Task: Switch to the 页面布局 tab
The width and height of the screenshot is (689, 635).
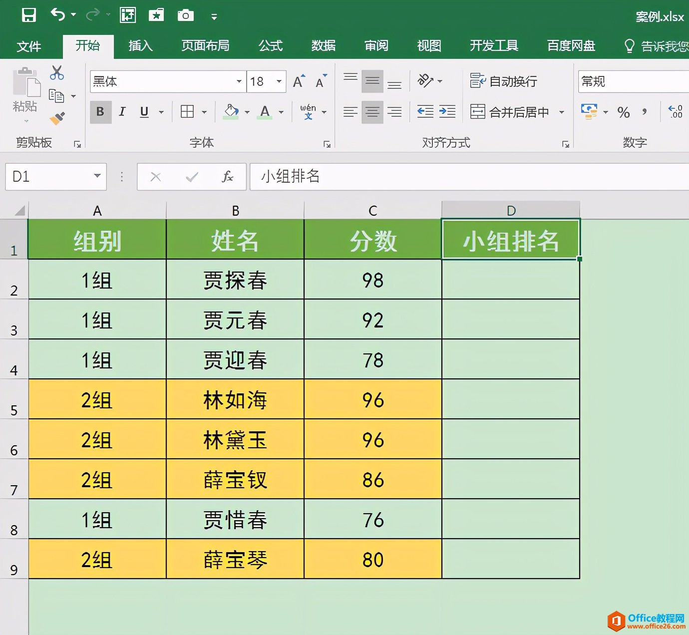Action: [x=205, y=46]
